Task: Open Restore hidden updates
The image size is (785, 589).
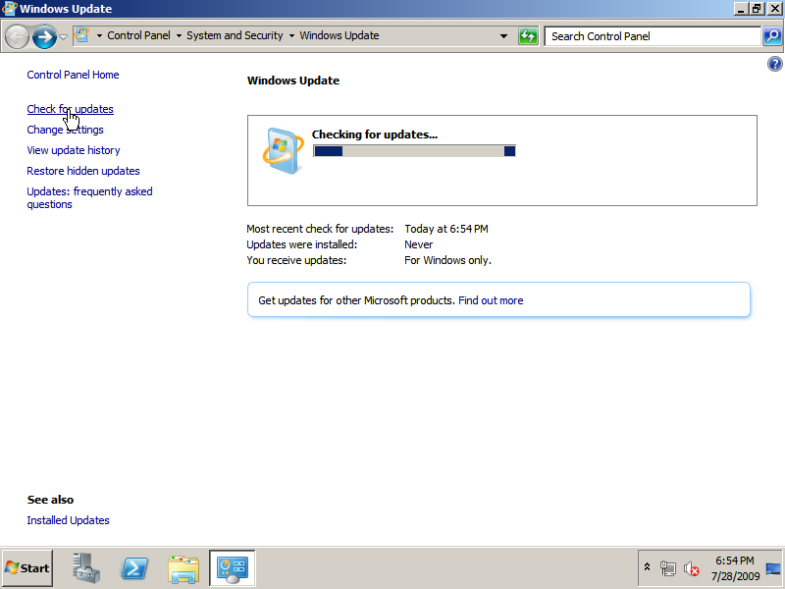Action: (x=83, y=171)
